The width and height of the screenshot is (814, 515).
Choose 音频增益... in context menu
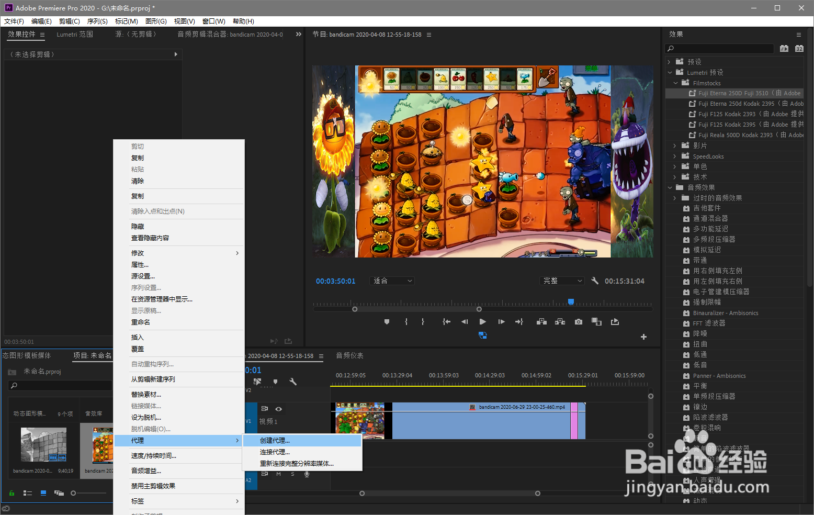point(179,471)
